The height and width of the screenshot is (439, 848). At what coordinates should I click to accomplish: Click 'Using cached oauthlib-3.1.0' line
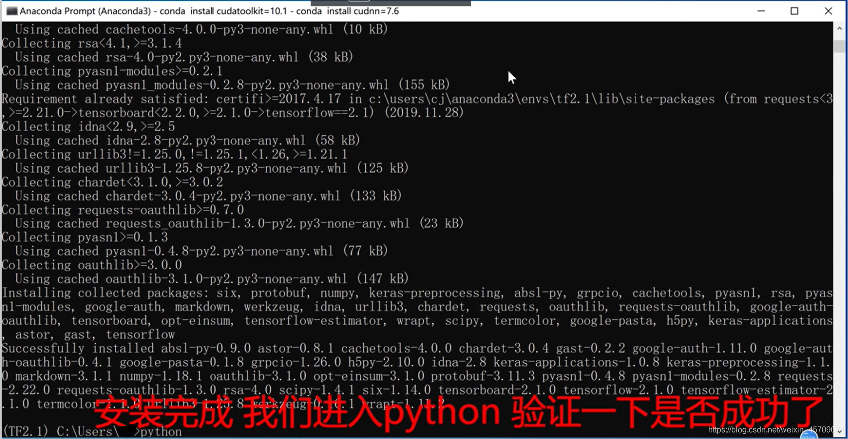(212, 279)
